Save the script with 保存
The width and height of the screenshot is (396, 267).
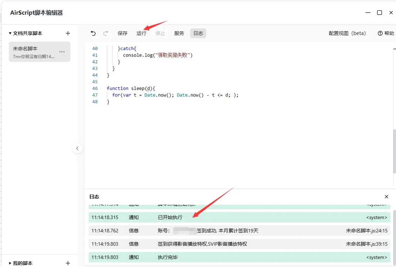point(123,33)
